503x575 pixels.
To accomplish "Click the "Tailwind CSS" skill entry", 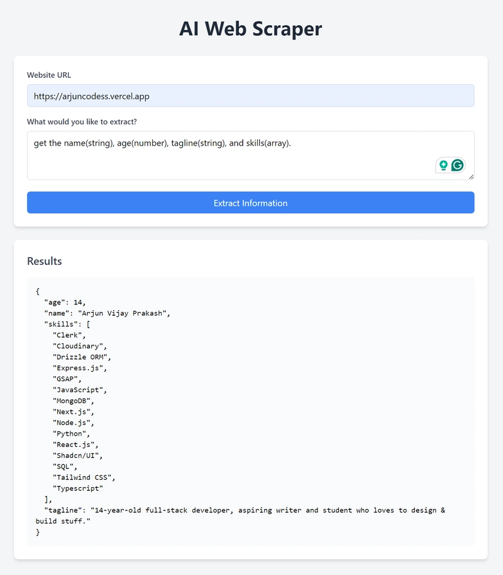I will (x=84, y=478).
